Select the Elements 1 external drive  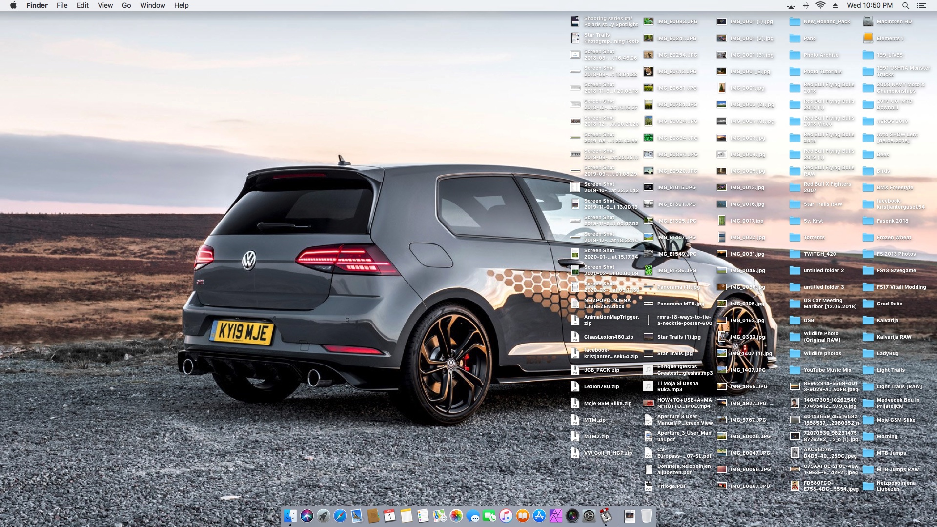coord(884,38)
